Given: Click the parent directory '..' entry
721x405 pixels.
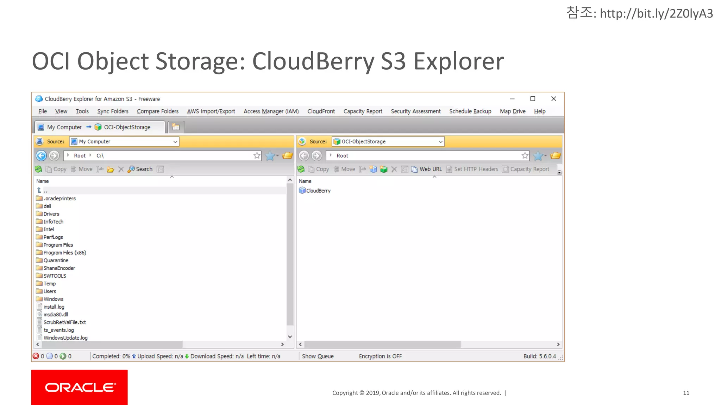Looking at the screenshot, I should pyautogui.click(x=42, y=190).
